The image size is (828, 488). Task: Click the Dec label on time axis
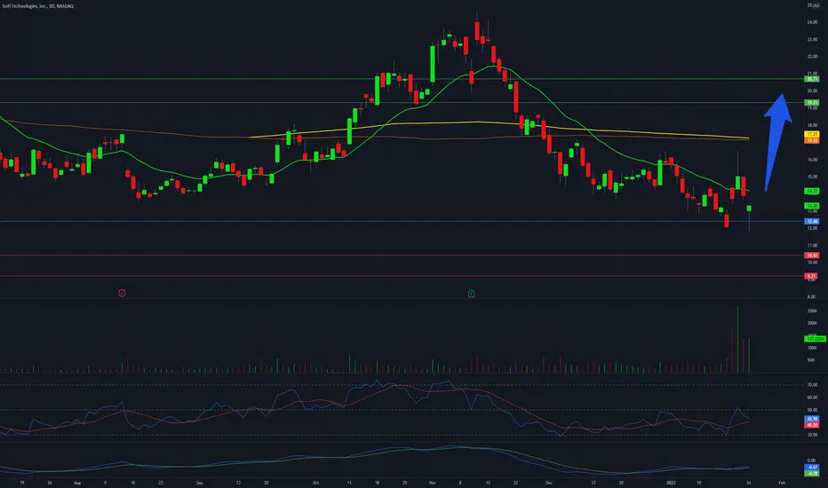click(x=549, y=483)
